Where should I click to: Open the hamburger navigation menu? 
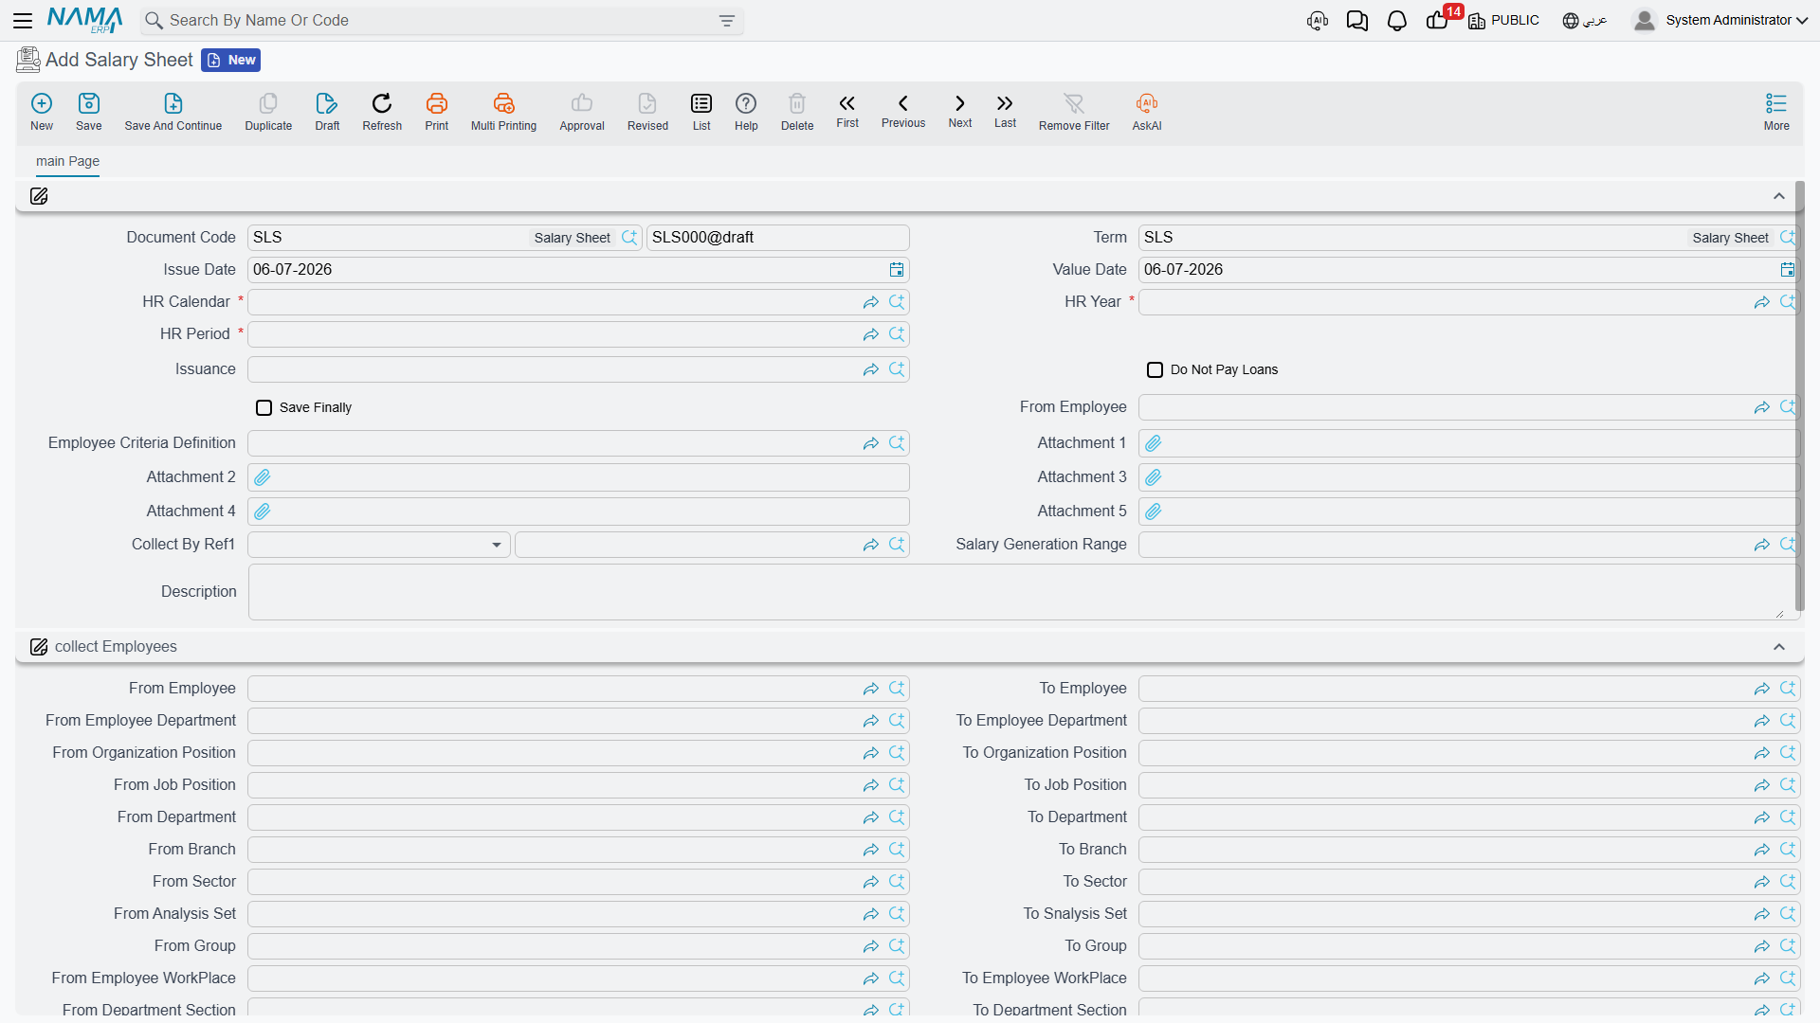[x=23, y=21]
